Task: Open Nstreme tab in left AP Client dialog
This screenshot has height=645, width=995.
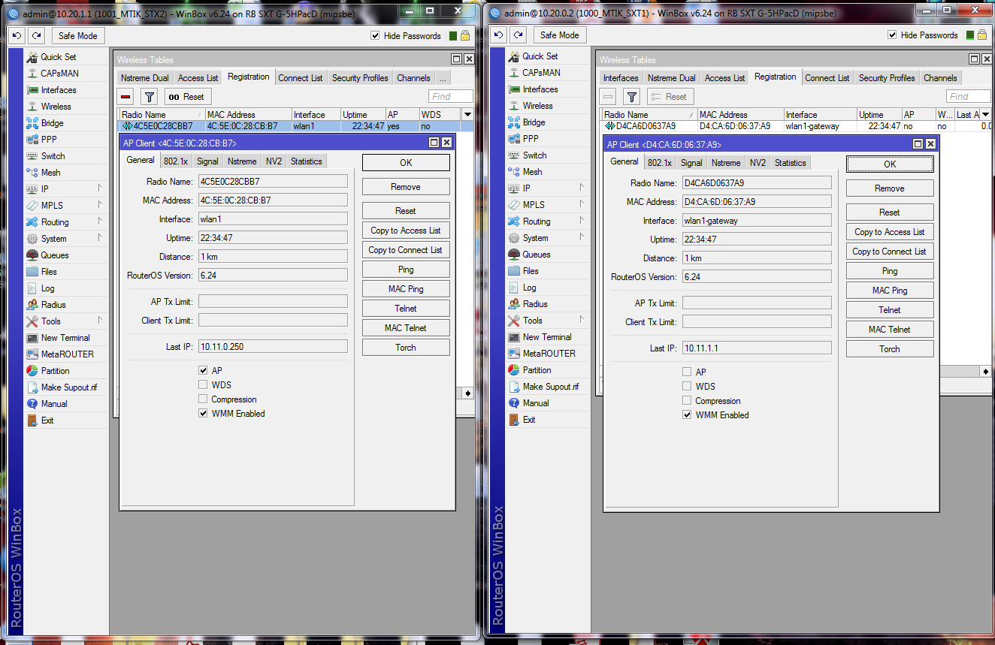Action: point(242,161)
